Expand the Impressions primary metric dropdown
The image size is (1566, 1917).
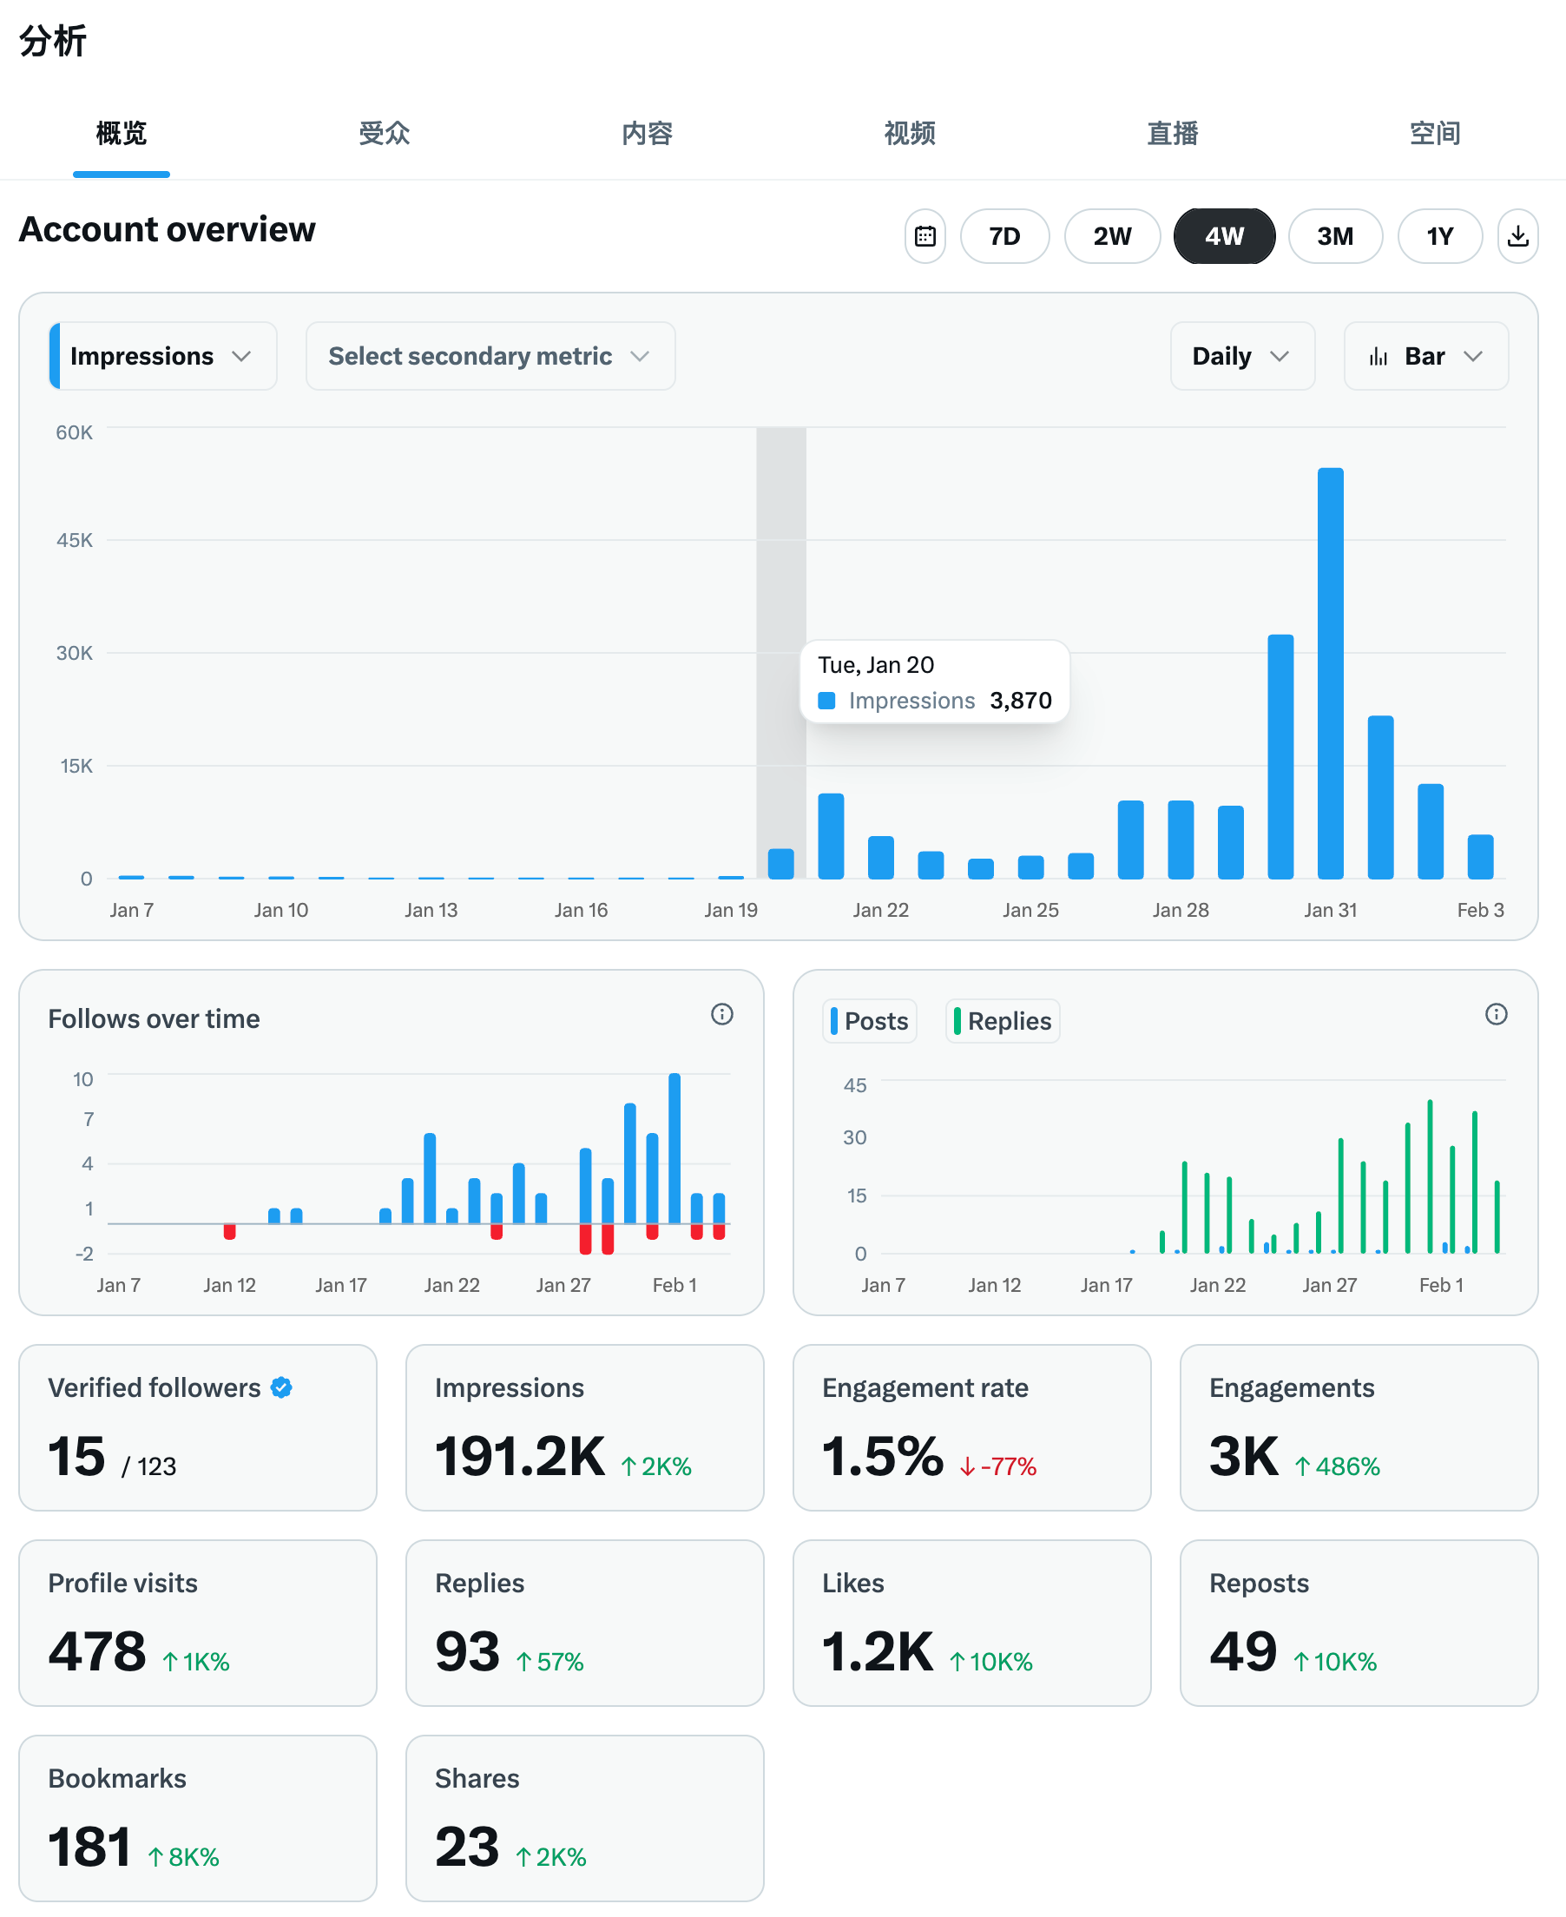tap(162, 356)
